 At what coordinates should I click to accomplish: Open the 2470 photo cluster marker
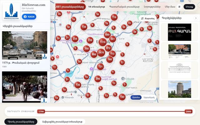coord(101,52)
